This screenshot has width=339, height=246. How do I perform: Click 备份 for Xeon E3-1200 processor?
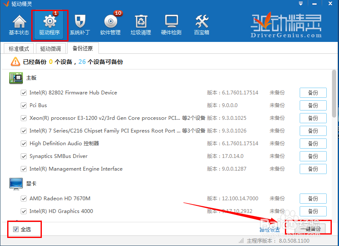click(x=313, y=118)
